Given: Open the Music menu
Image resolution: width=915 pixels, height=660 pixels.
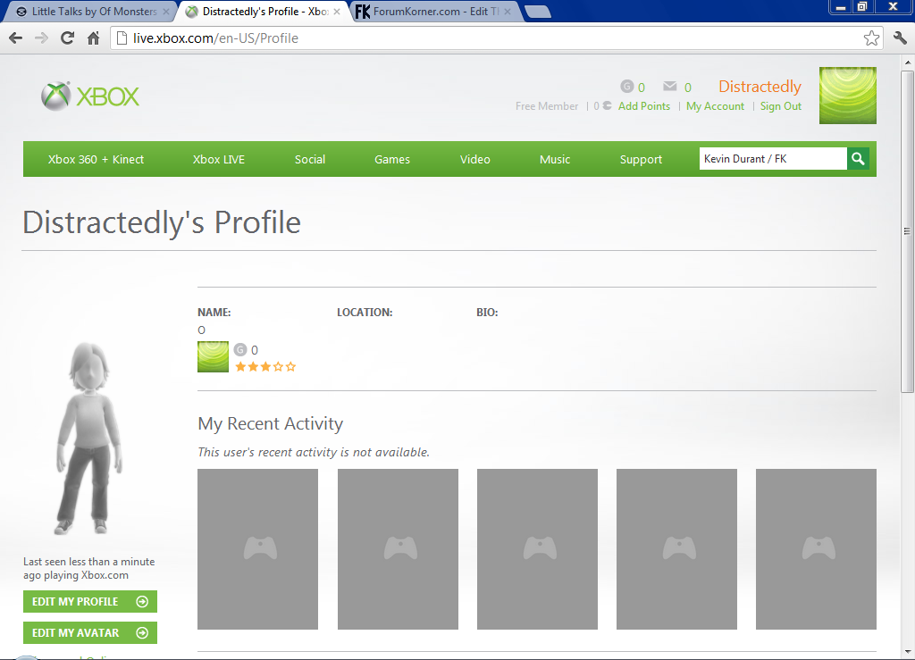Looking at the screenshot, I should (555, 159).
